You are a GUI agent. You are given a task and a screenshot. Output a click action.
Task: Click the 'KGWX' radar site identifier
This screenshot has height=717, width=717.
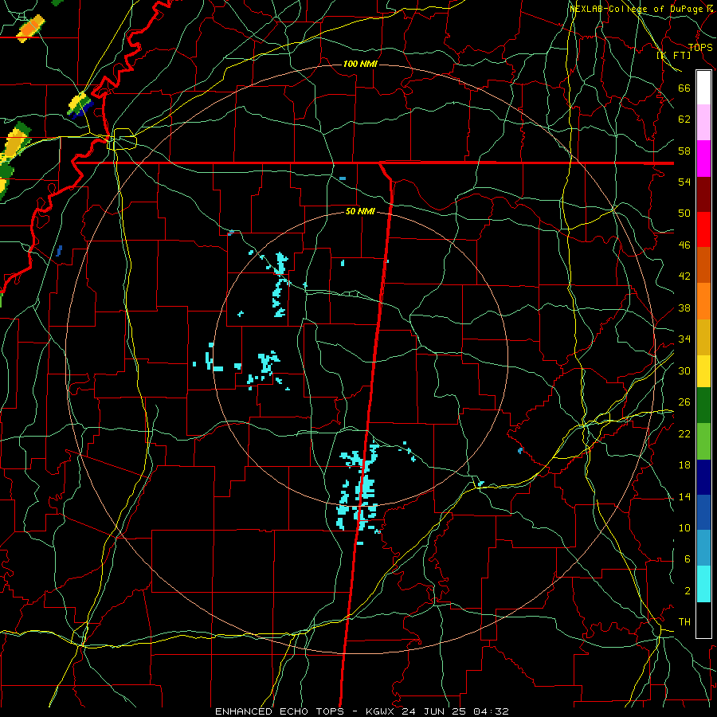pos(381,711)
